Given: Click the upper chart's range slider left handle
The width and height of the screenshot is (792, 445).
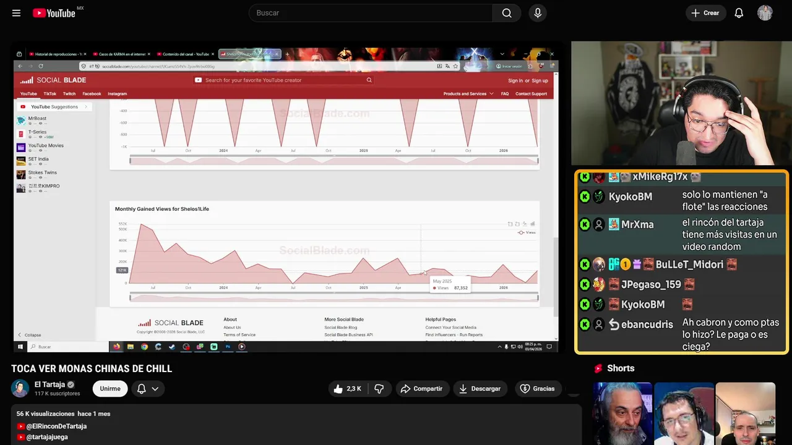Looking at the screenshot, I should click(x=130, y=161).
